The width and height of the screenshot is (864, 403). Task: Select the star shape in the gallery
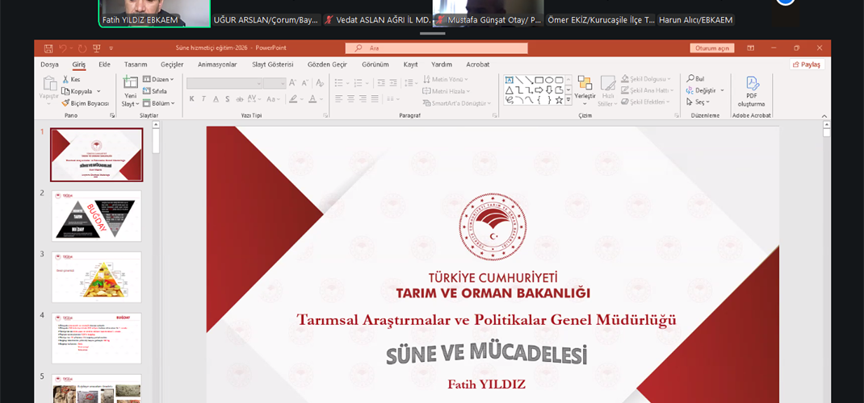(x=559, y=100)
